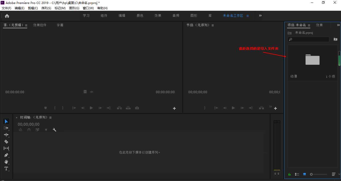This screenshot has height=181, width=341.
Task: Switch Project panel to List view
Action: pos(297,174)
